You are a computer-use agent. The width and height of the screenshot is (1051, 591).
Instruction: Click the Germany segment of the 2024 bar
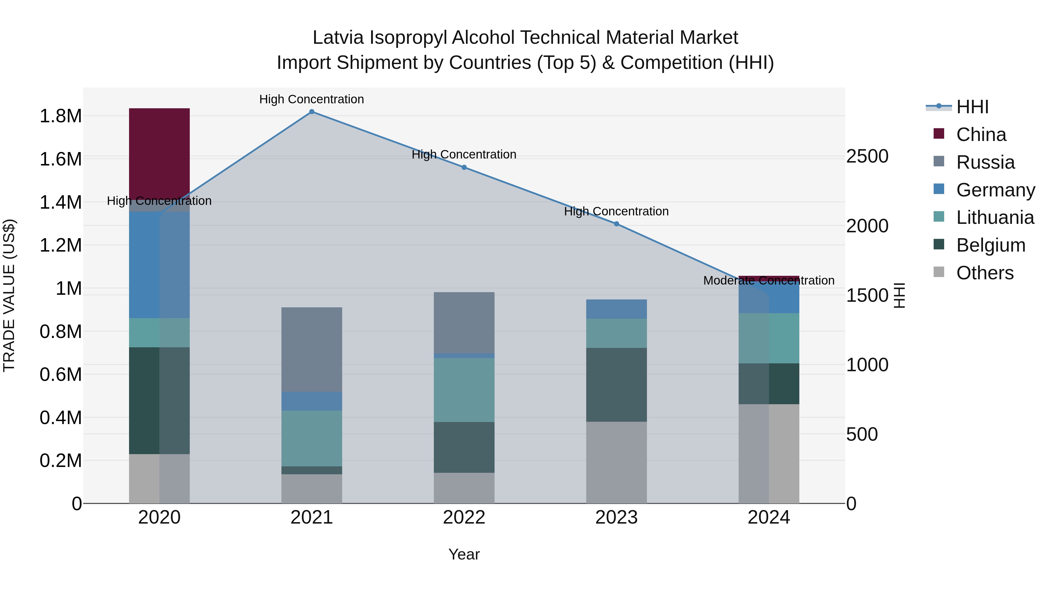pyautogui.click(x=769, y=297)
